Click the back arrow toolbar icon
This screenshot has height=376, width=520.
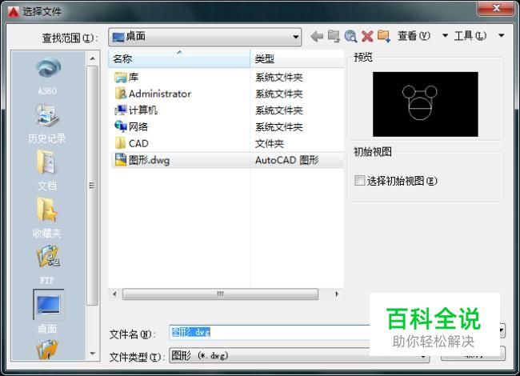point(317,36)
